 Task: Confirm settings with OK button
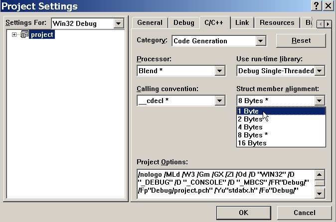click(243, 213)
